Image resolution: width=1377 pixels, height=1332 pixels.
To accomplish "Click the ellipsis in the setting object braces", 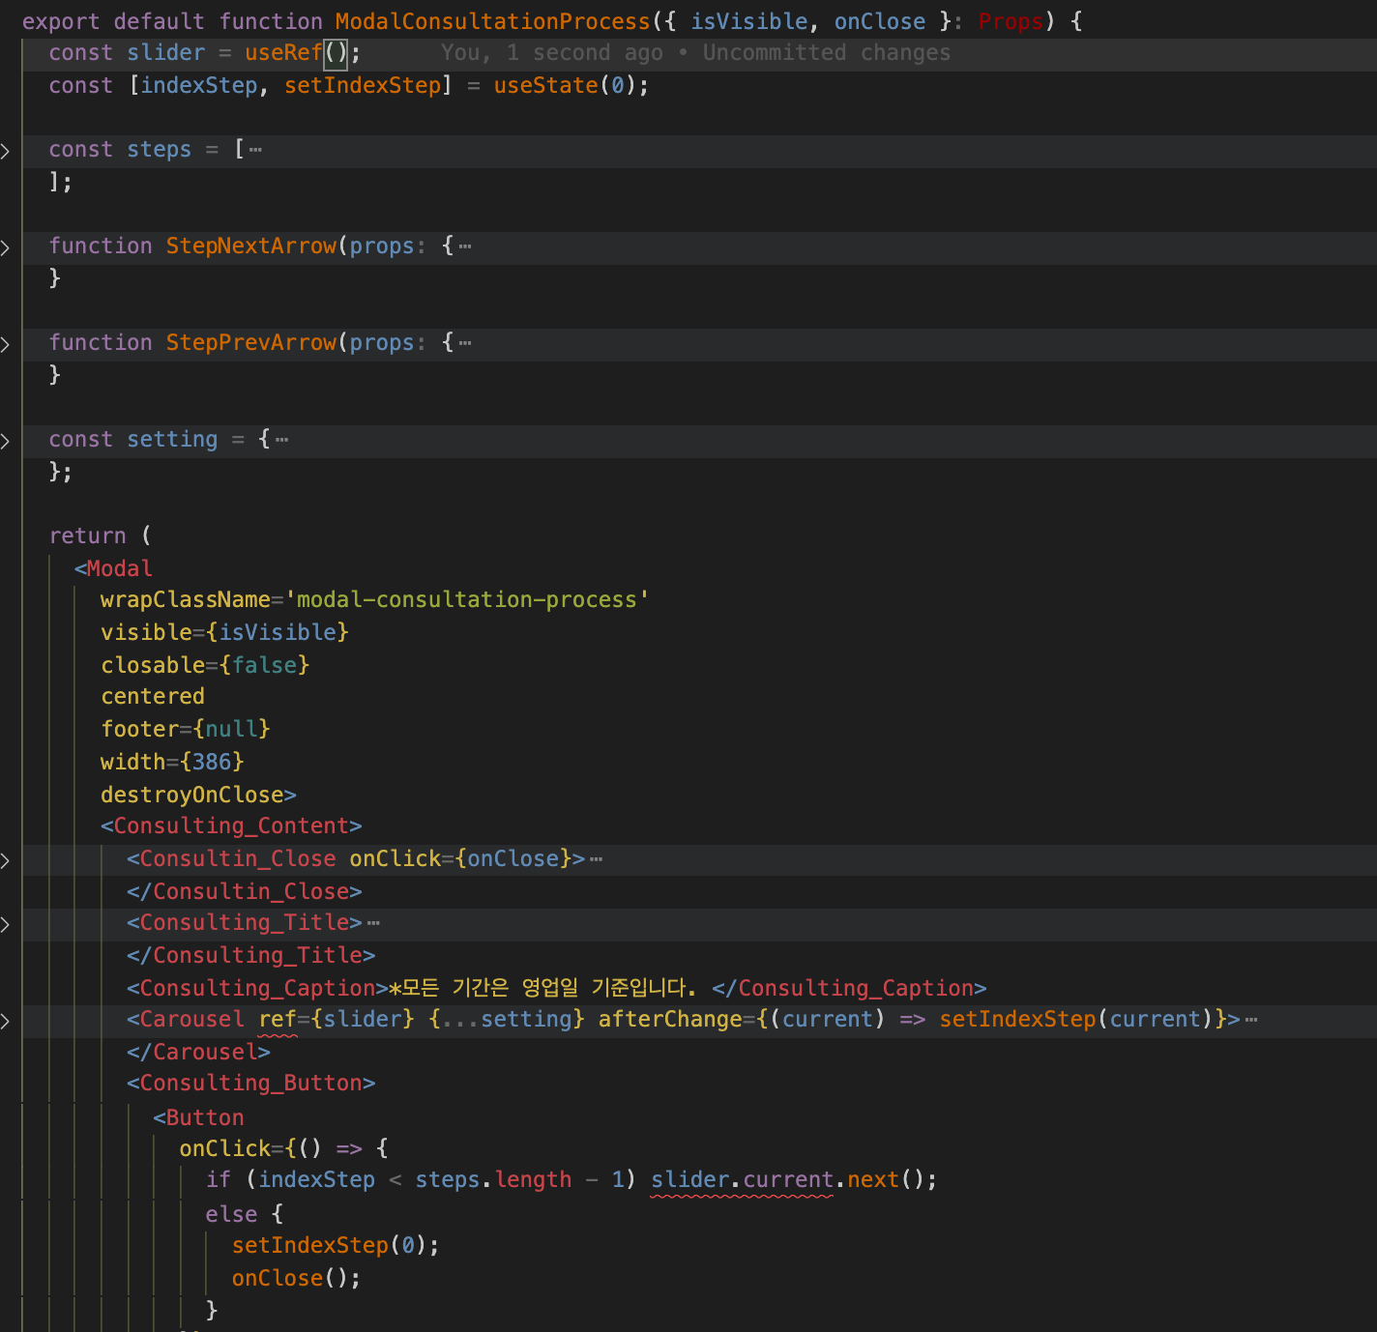I will [x=280, y=439].
